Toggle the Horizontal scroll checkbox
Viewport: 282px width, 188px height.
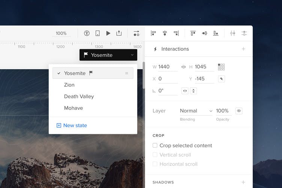[x=155, y=164]
